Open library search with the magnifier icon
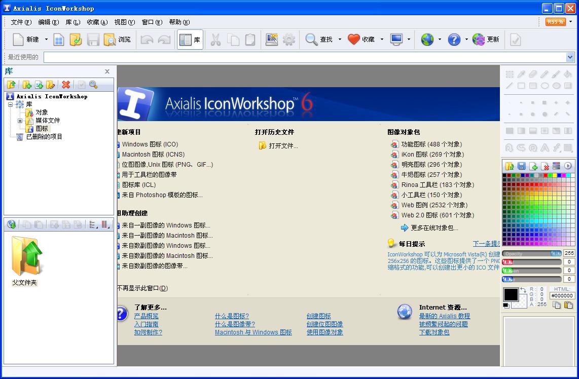Viewport: 579px width, 379px height. [92, 85]
